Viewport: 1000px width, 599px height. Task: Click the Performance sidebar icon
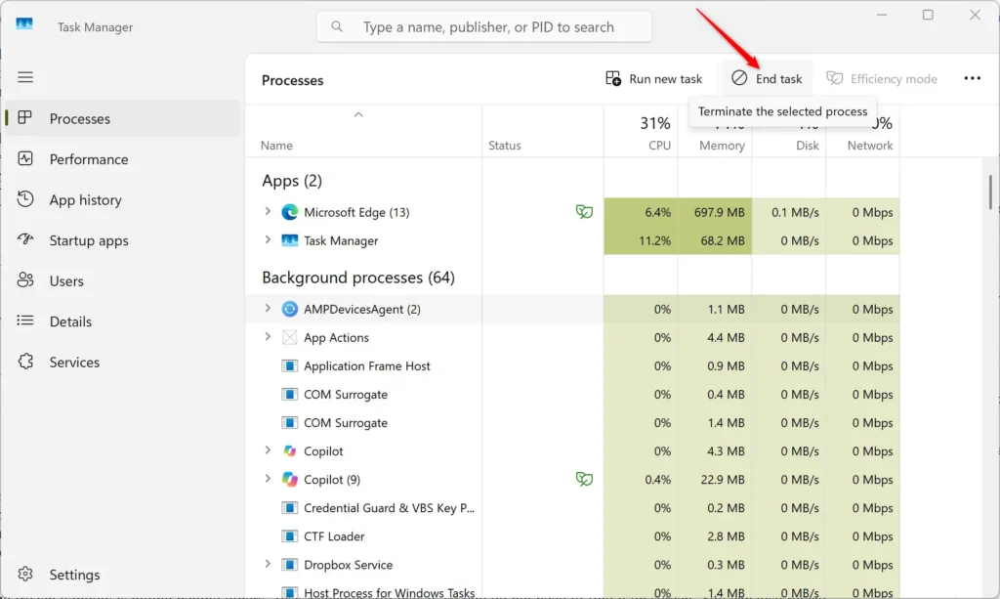click(24, 159)
